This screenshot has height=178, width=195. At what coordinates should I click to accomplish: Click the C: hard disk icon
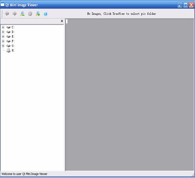[8, 27]
